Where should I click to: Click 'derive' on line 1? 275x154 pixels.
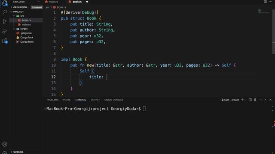[73, 12]
